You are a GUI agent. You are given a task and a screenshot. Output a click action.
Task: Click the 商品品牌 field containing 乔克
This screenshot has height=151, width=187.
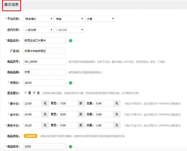coord(45,72)
